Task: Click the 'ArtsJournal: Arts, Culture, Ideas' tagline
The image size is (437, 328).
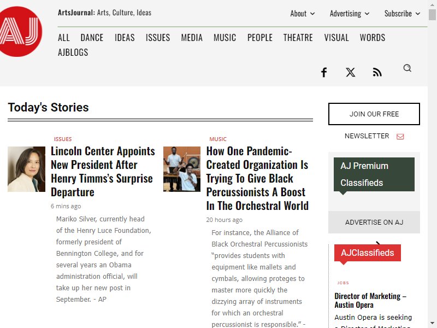Action: [104, 13]
